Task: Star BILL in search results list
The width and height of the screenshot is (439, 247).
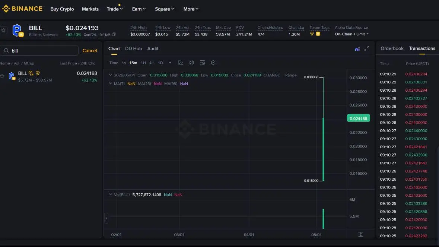Action: coord(2,76)
